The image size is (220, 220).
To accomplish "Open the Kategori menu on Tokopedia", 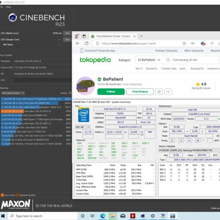I will (x=124, y=60).
